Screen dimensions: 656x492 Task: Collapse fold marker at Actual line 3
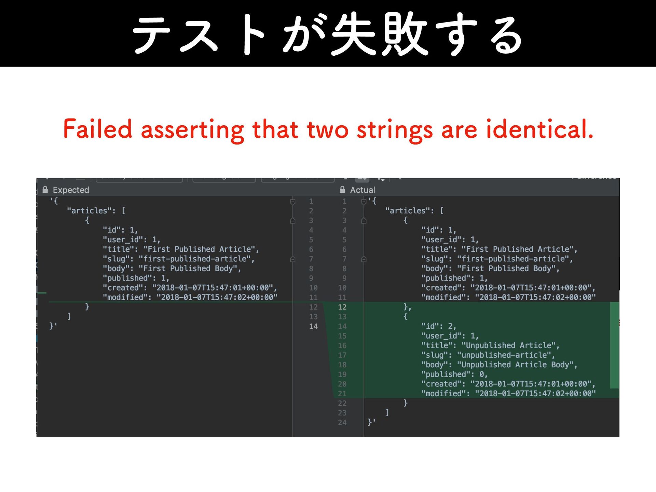pyautogui.click(x=364, y=221)
